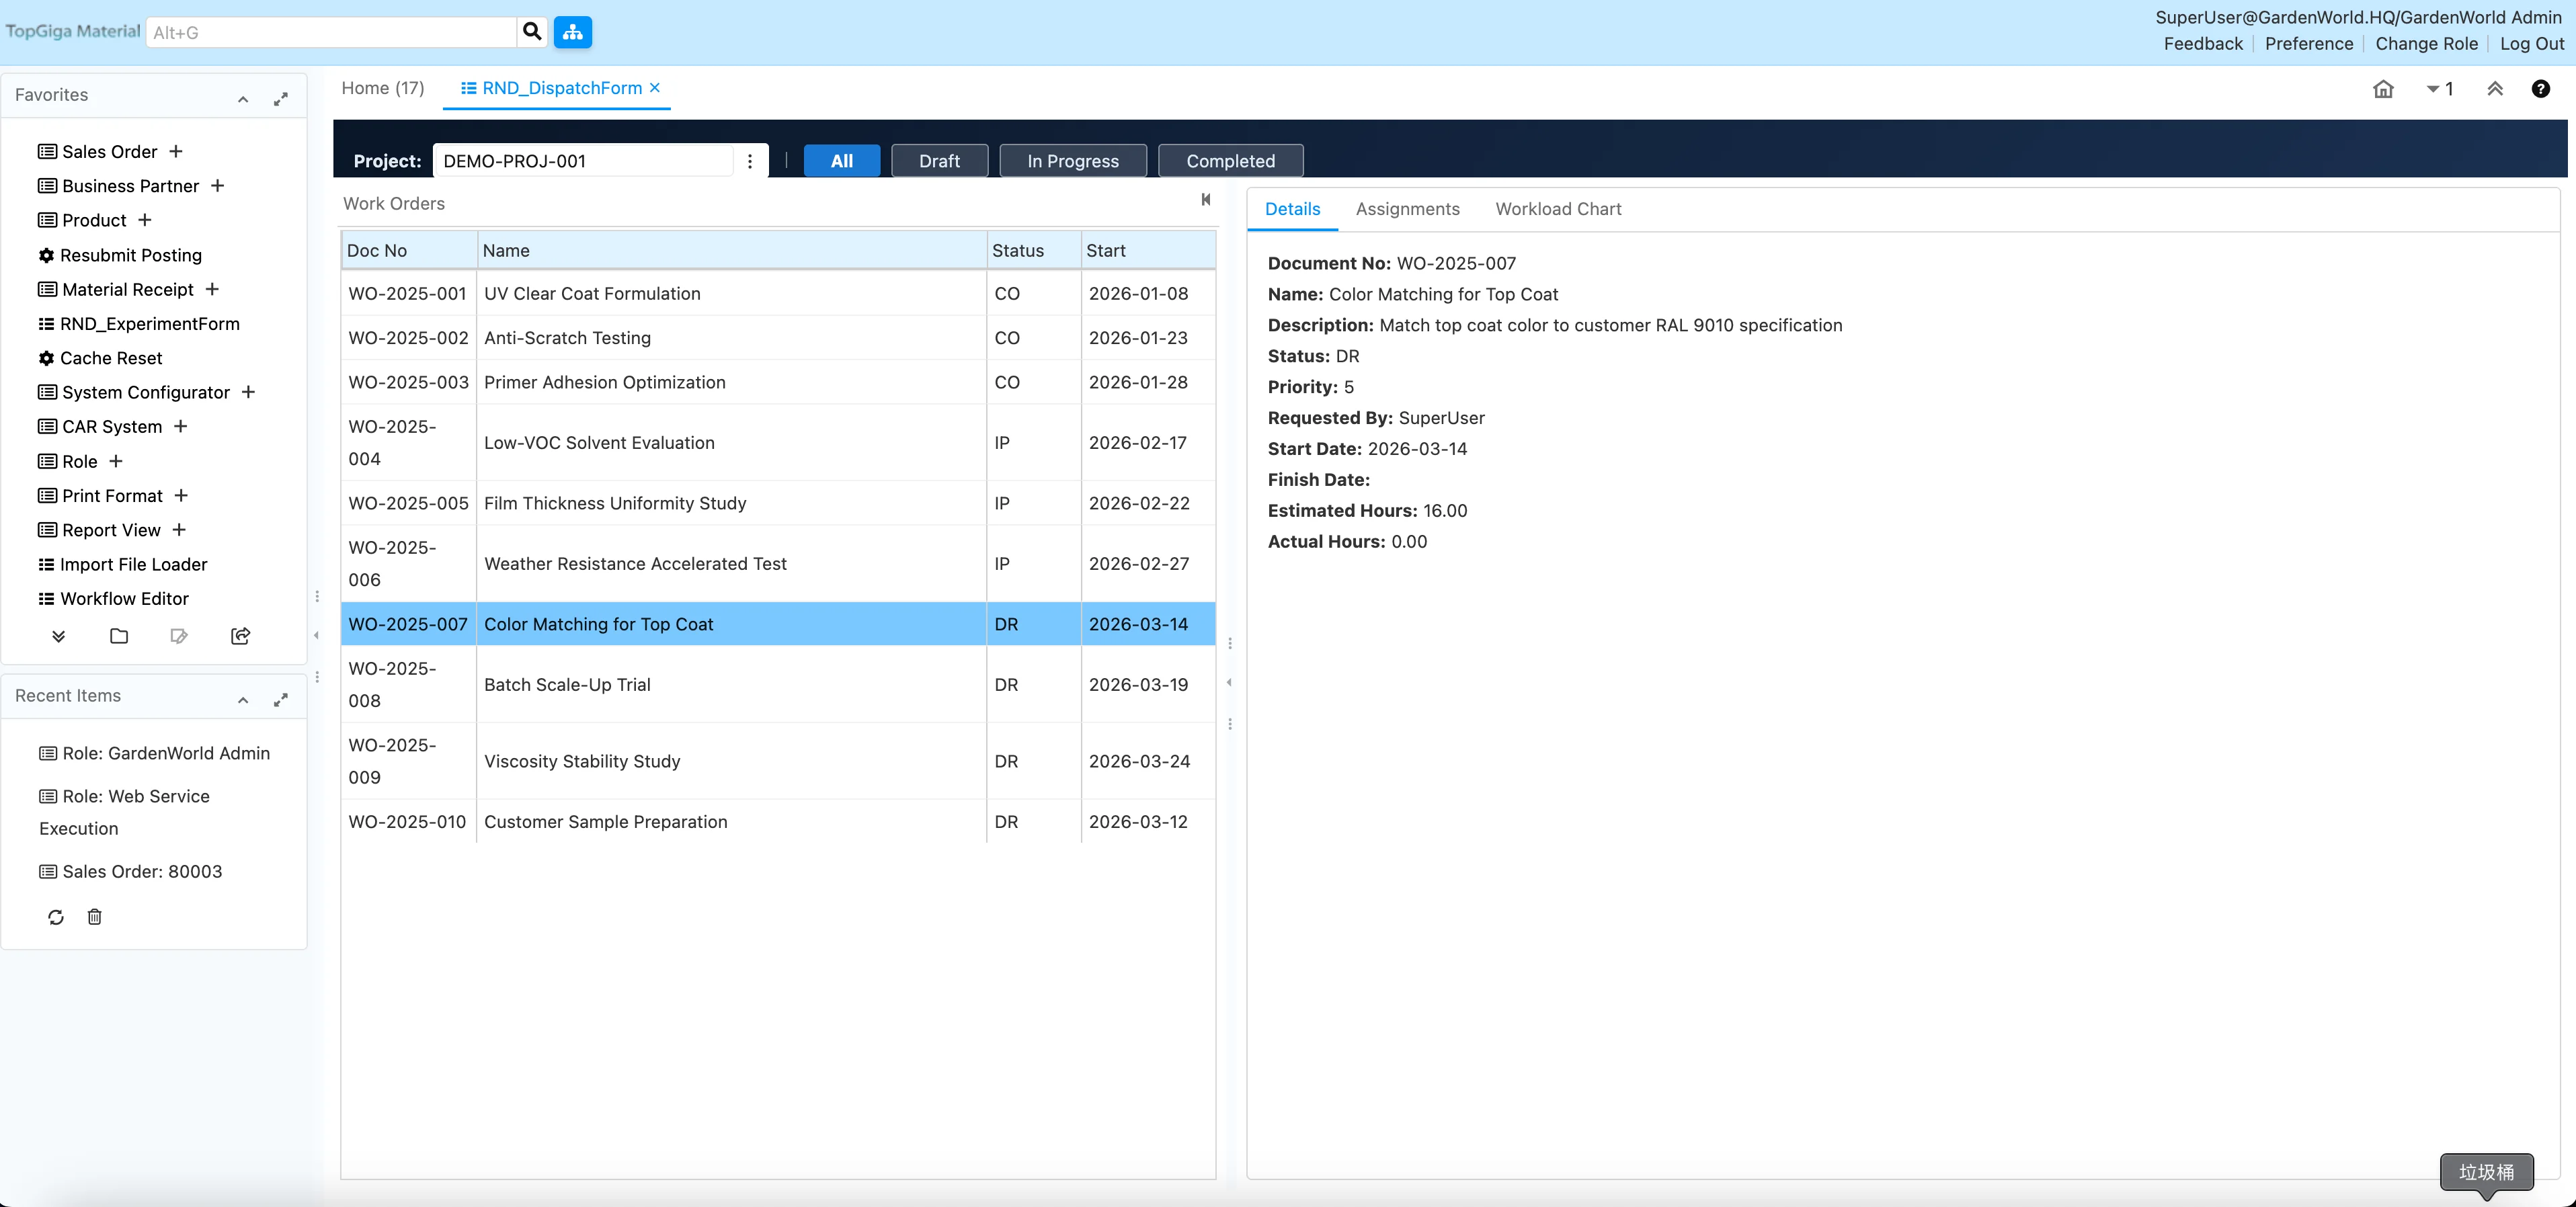This screenshot has width=2576, height=1207.
Task: Select the In Progress status filter
Action: [1072, 161]
